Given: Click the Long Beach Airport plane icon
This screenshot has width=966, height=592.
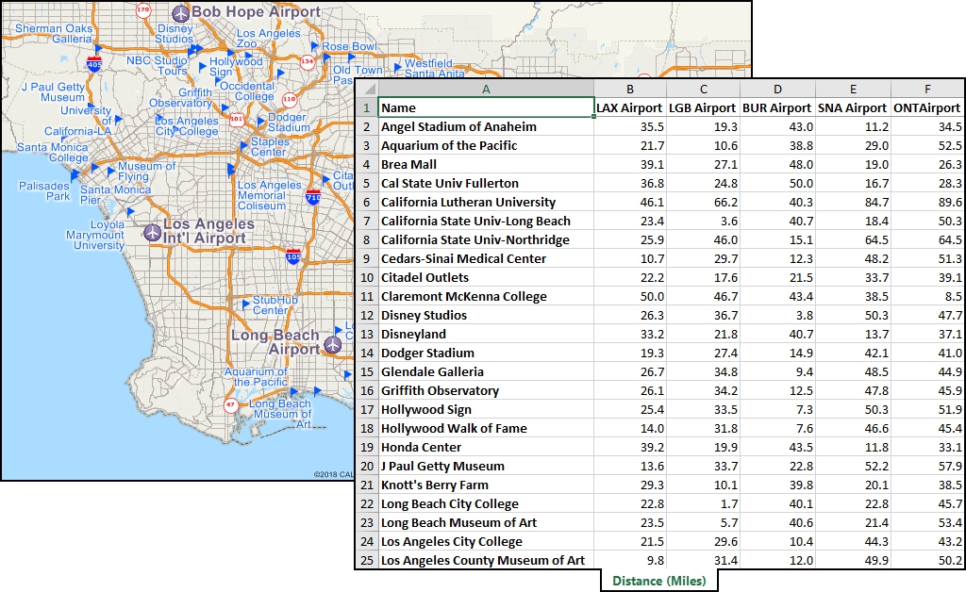Looking at the screenshot, I should point(332,344).
